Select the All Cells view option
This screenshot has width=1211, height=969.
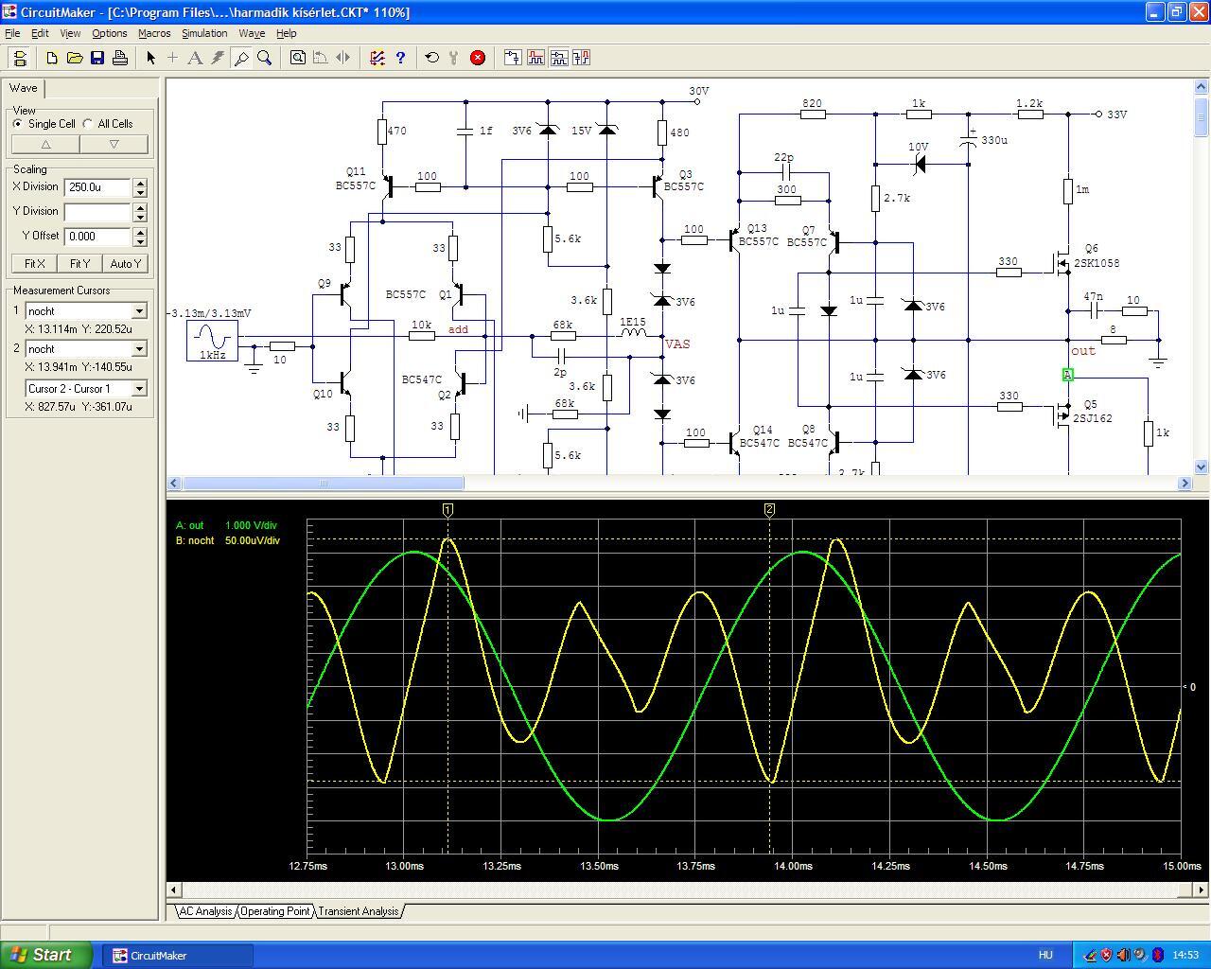click(x=88, y=124)
